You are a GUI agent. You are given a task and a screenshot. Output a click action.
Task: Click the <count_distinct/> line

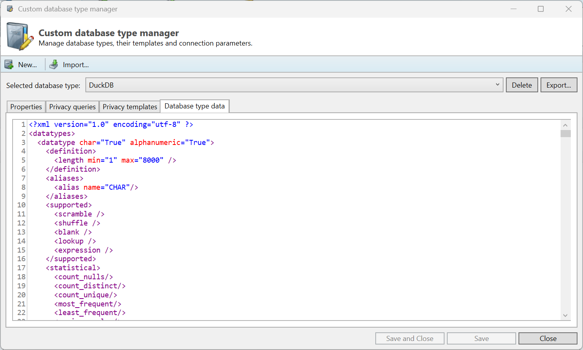[90, 286]
